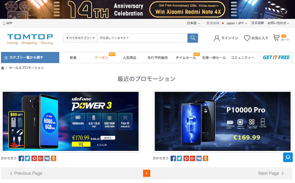Share Power 3 promo on Google Plus
This screenshot has width=295, height=183.
[40, 158]
